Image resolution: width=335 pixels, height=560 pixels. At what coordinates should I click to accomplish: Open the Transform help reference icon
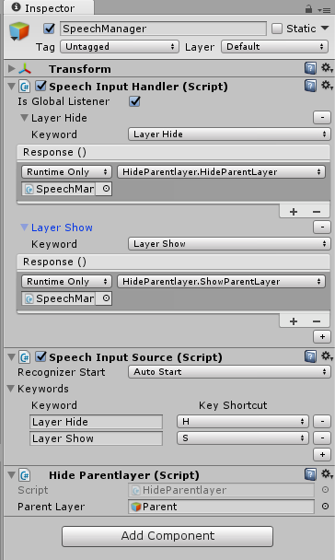click(310, 68)
